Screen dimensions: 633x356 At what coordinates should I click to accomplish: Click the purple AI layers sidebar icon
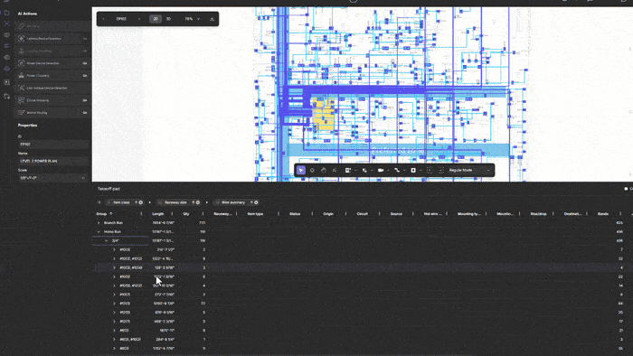[7, 69]
